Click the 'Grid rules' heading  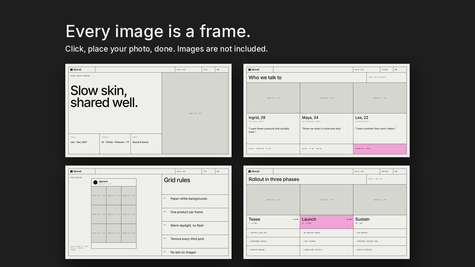[177, 180]
